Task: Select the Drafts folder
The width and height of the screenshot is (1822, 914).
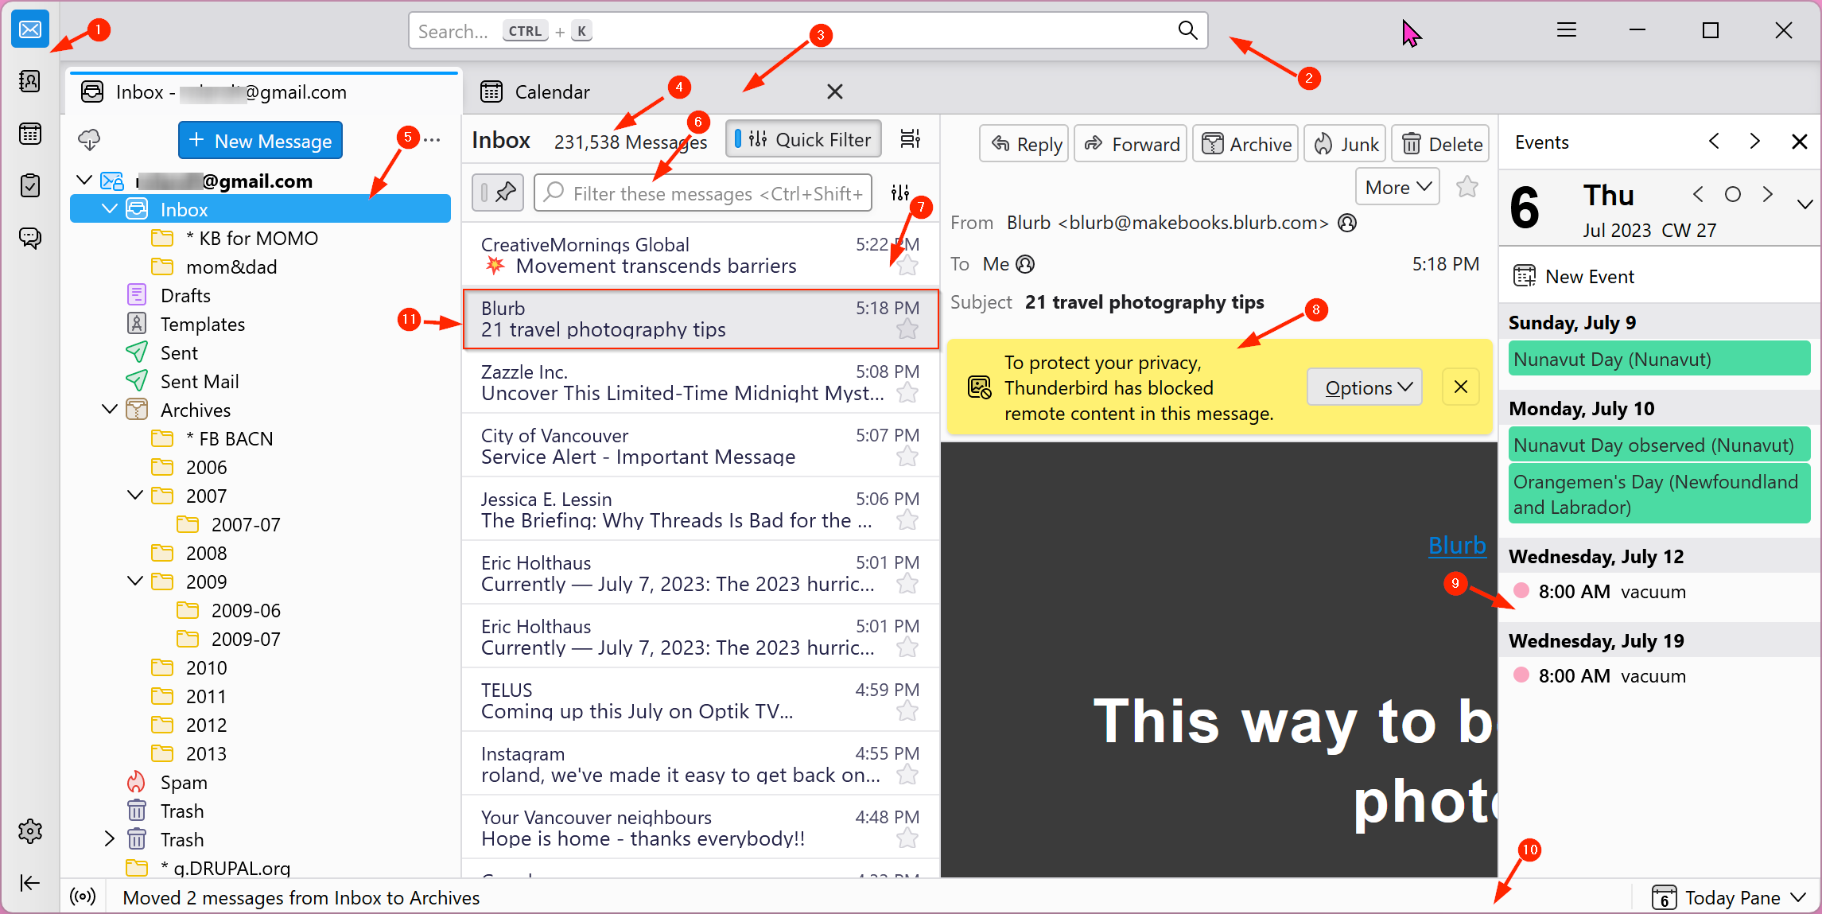Action: (185, 296)
